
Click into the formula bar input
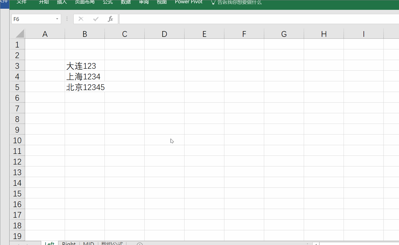(x=259, y=19)
